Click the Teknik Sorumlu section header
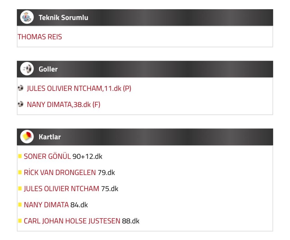 pos(145,17)
